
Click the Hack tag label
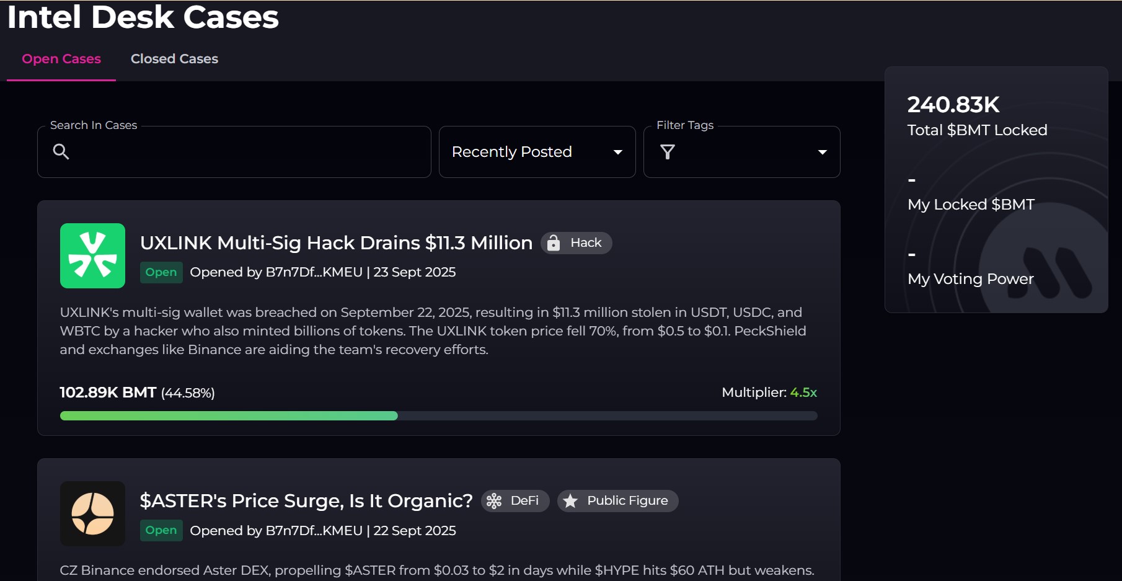pyautogui.click(x=586, y=243)
